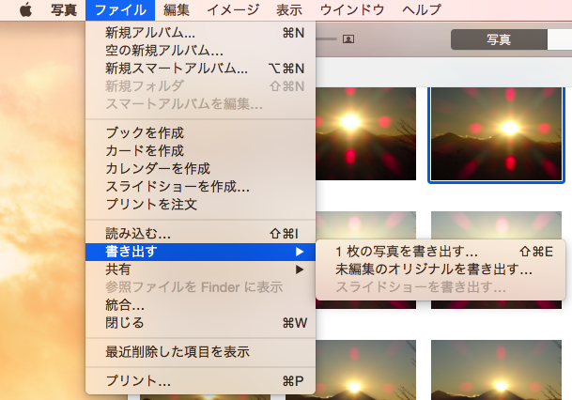Switch to the 写真 tab in toolbar

499,39
